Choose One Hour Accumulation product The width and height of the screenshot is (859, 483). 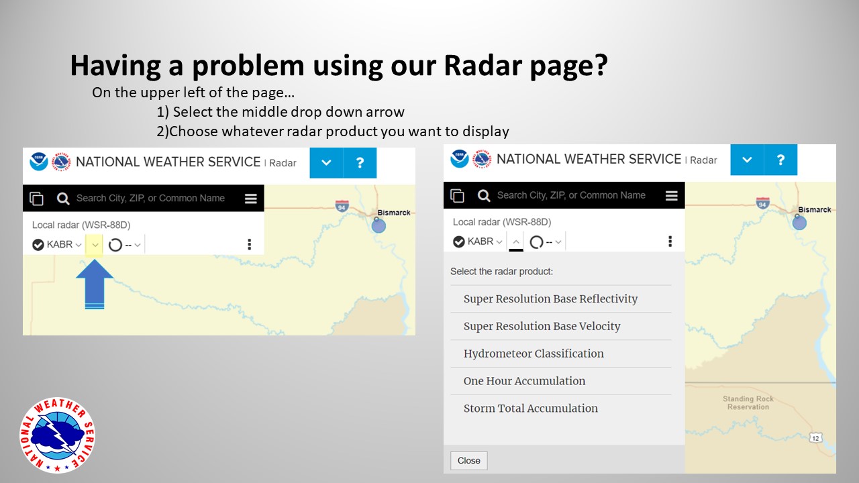click(x=561, y=381)
